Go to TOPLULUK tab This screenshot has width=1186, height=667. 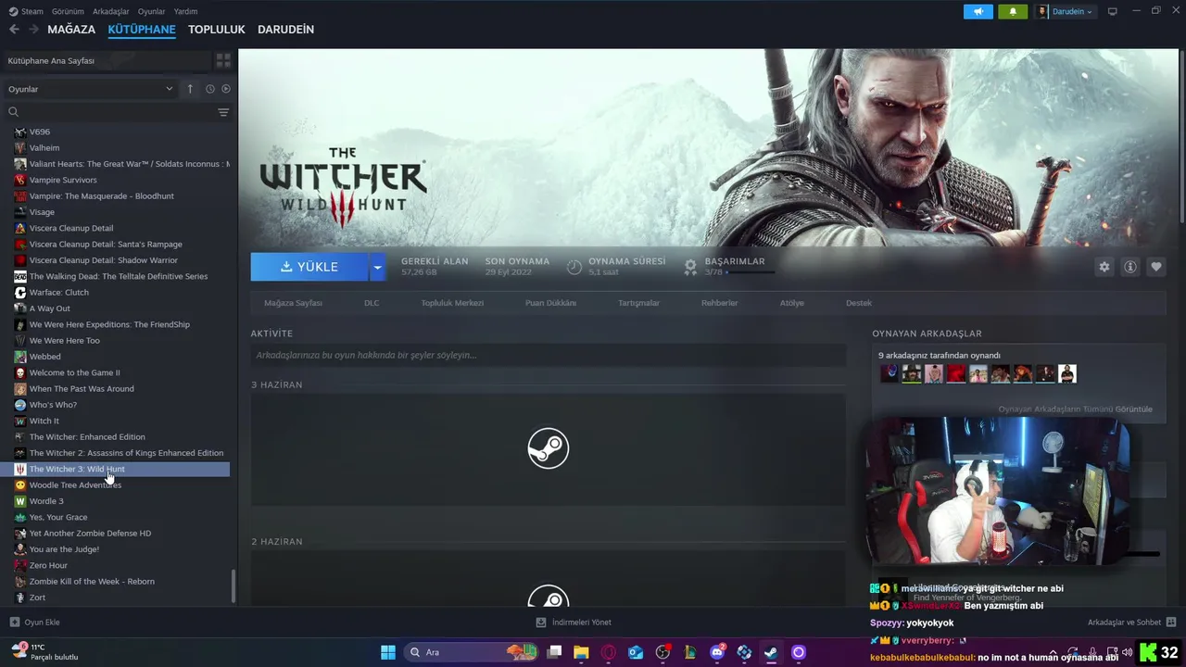coord(217,30)
